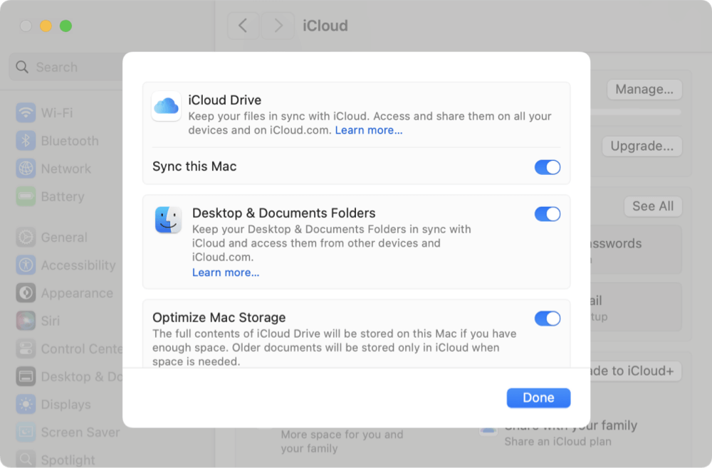Screen dimensions: 712x468
Task: Turn off Optimize Mac Storage
Action: (548, 318)
